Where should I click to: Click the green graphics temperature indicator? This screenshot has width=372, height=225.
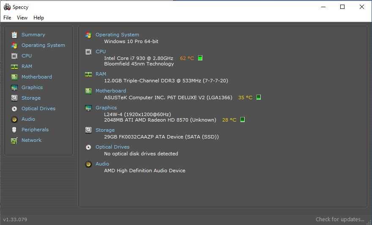point(242,120)
